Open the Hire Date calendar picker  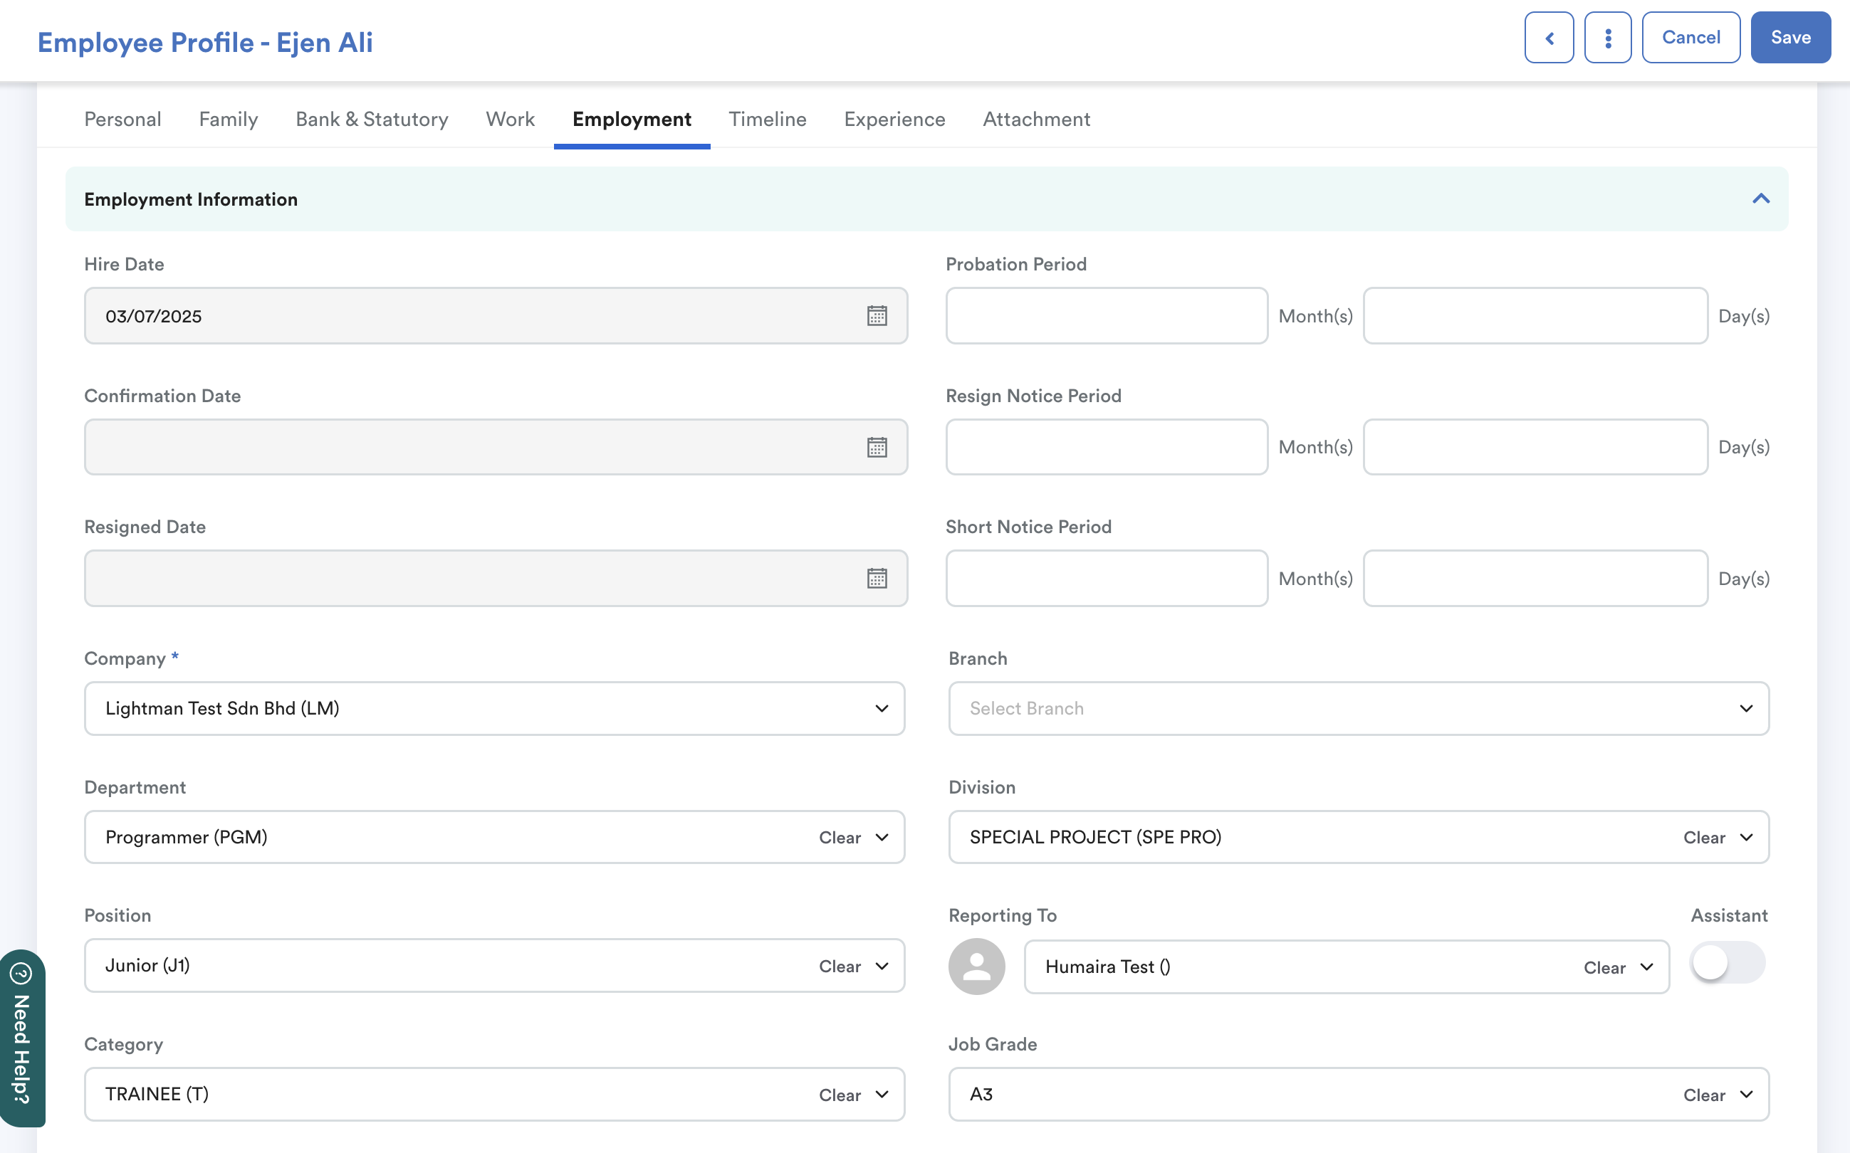(x=877, y=316)
